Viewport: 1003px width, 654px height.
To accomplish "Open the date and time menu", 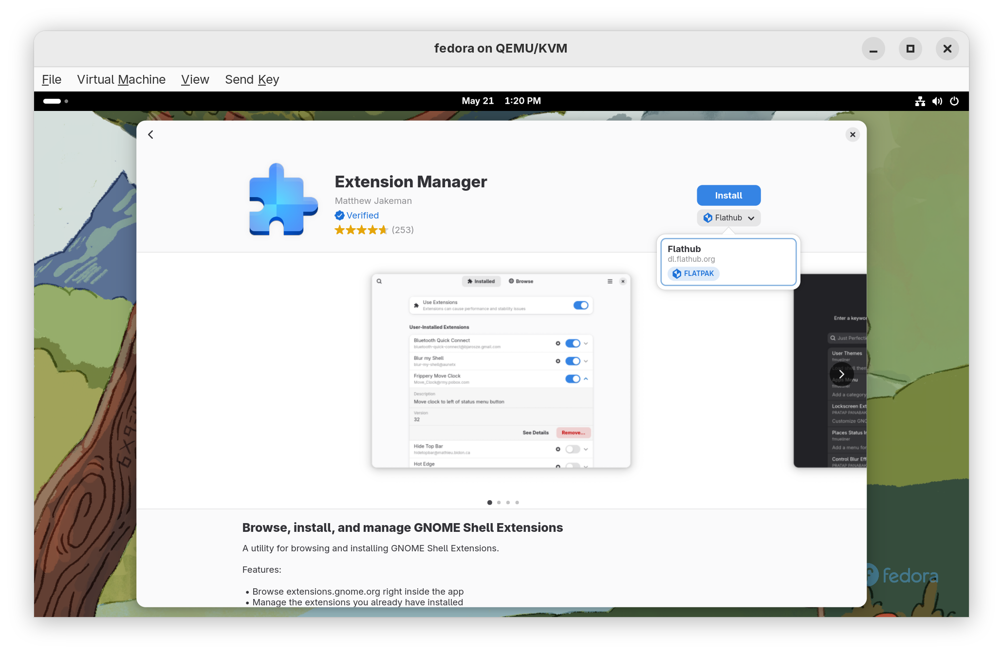I will (x=501, y=101).
